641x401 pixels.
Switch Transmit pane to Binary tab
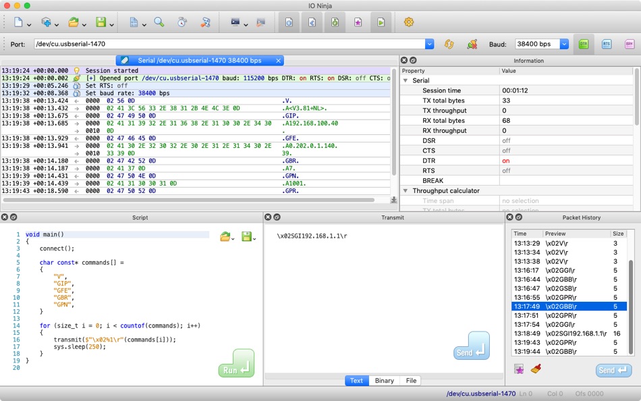point(385,381)
